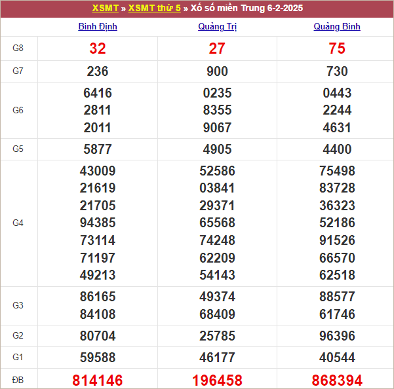Click Bình Định G8 number 32

click(x=98, y=48)
